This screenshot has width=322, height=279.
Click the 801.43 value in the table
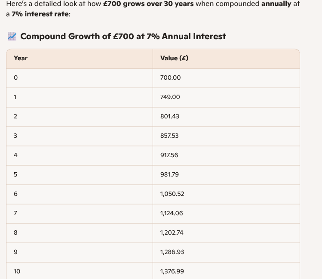click(169, 117)
